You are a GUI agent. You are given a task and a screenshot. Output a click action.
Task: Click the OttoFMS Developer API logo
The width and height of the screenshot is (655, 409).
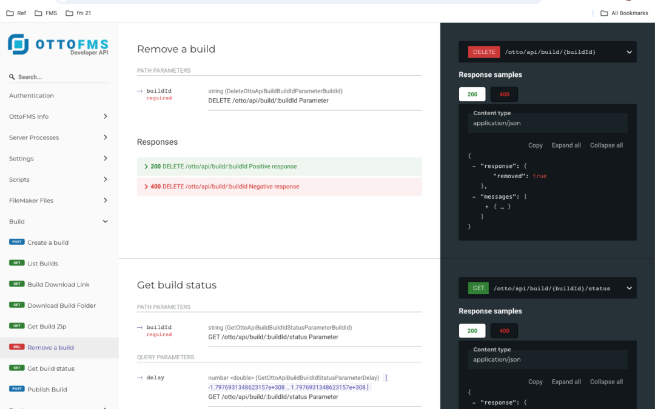point(58,45)
